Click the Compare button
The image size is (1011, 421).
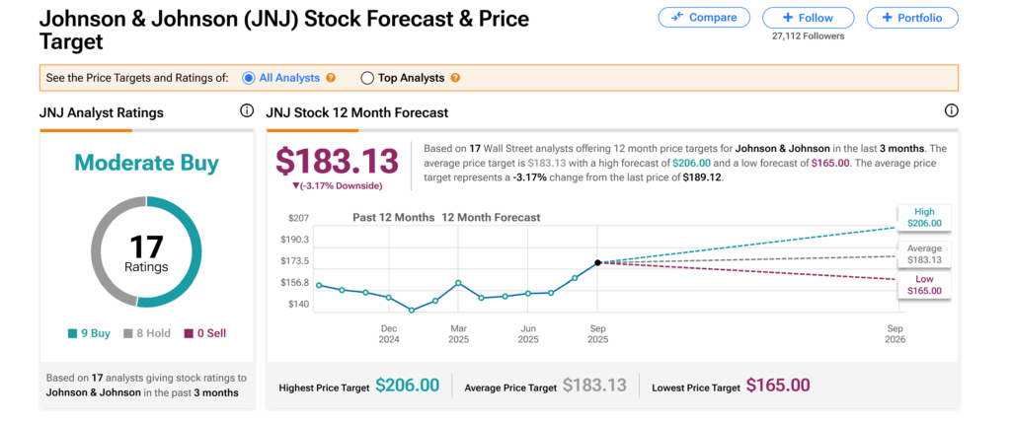point(703,17)
